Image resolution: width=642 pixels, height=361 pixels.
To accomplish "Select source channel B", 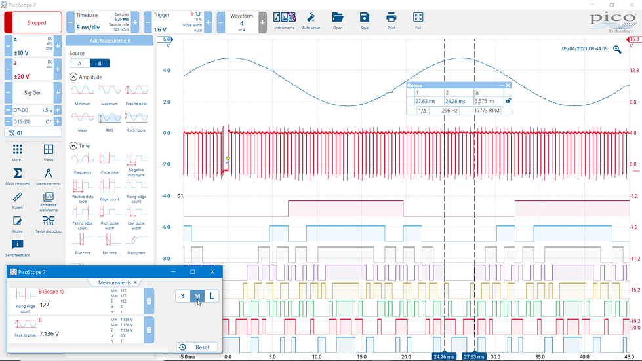I will point(100,64).
